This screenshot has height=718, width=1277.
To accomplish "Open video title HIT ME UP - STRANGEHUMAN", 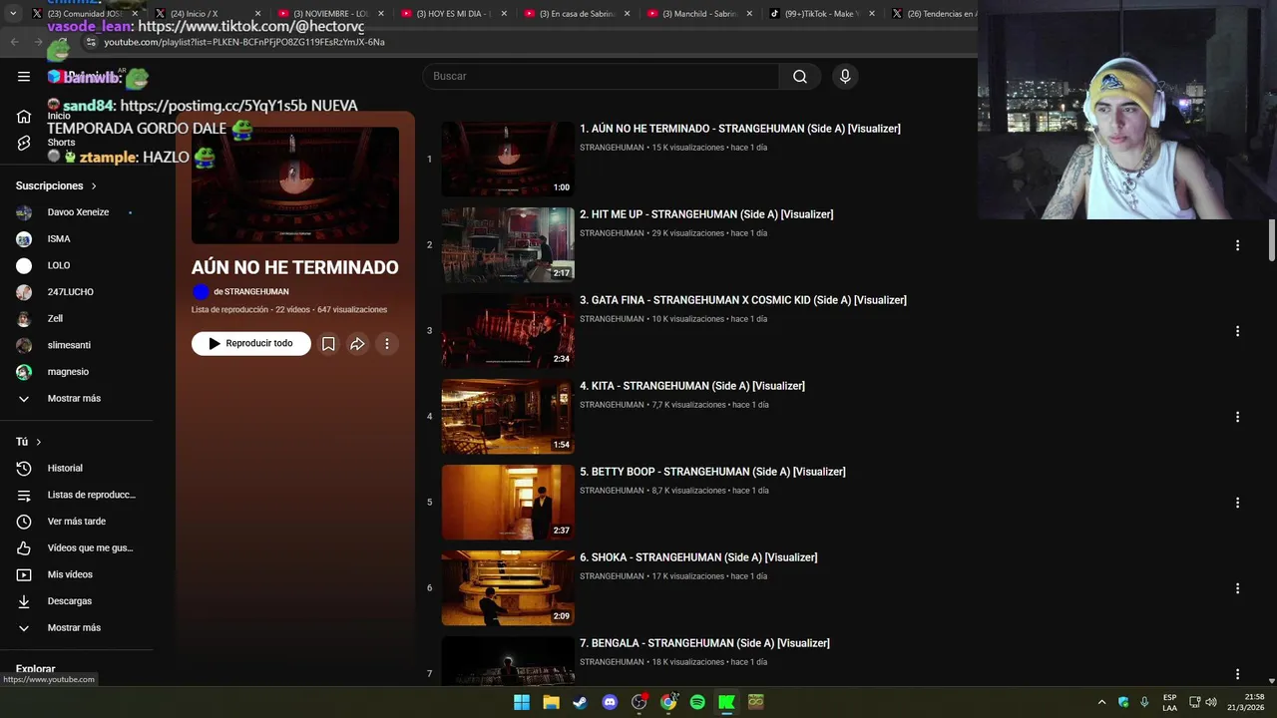I will point(706,214).
